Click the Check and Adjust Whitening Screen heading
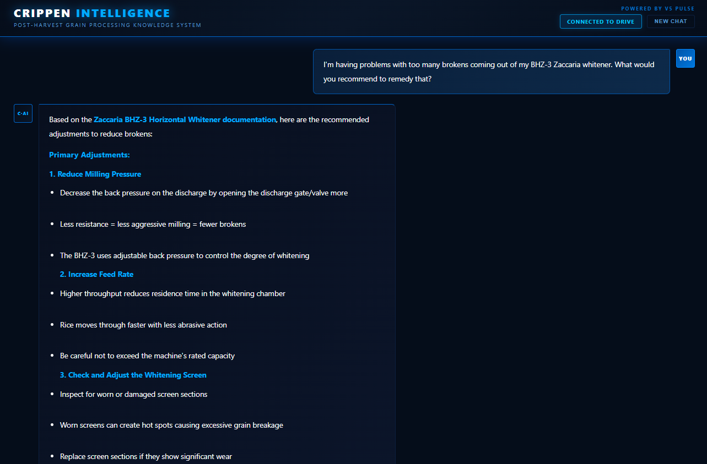Viewport: 707px width, 464px height. 133,375
